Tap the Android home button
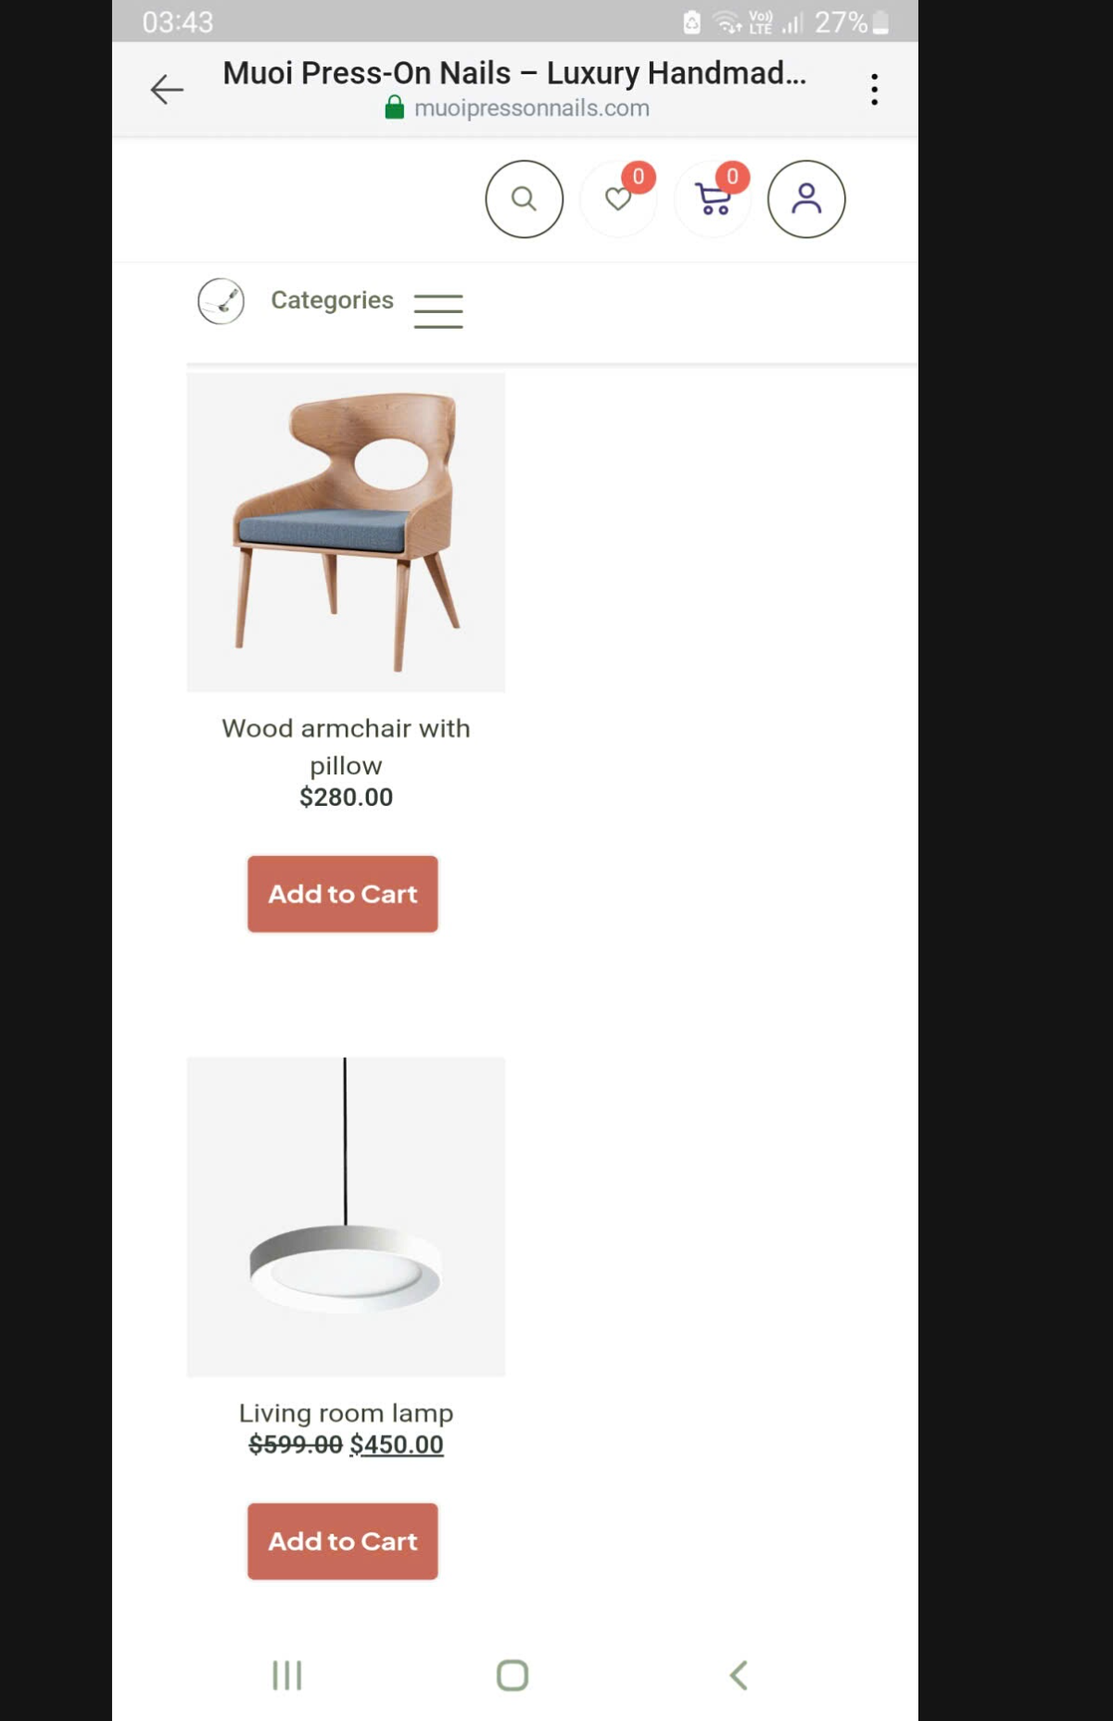Viewport: 1113px width, 1721px height. (x=512, y=1675)
